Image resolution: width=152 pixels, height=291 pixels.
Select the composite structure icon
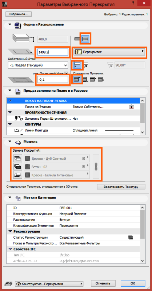[x=86, y=39]
